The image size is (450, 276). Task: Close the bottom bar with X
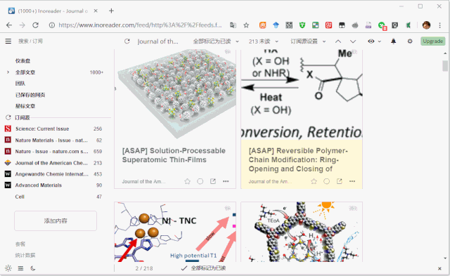439,268
